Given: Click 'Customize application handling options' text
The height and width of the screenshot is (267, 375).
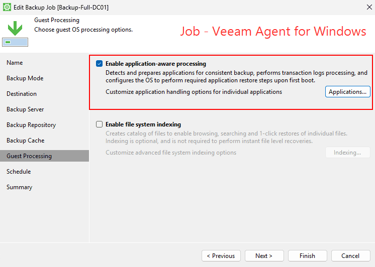Looking at the screenshot, I should click(x=194, y=92).
